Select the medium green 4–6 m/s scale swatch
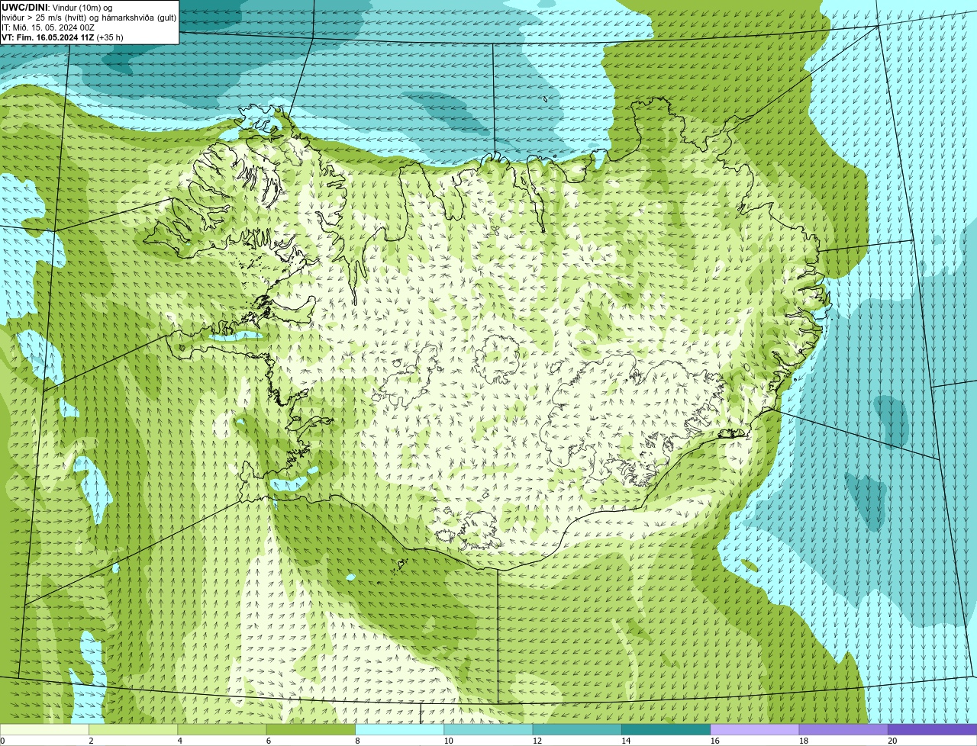Image resolution: width=977 pixels, height=746 pixels. pyautogui.click(x=222, y=729)
